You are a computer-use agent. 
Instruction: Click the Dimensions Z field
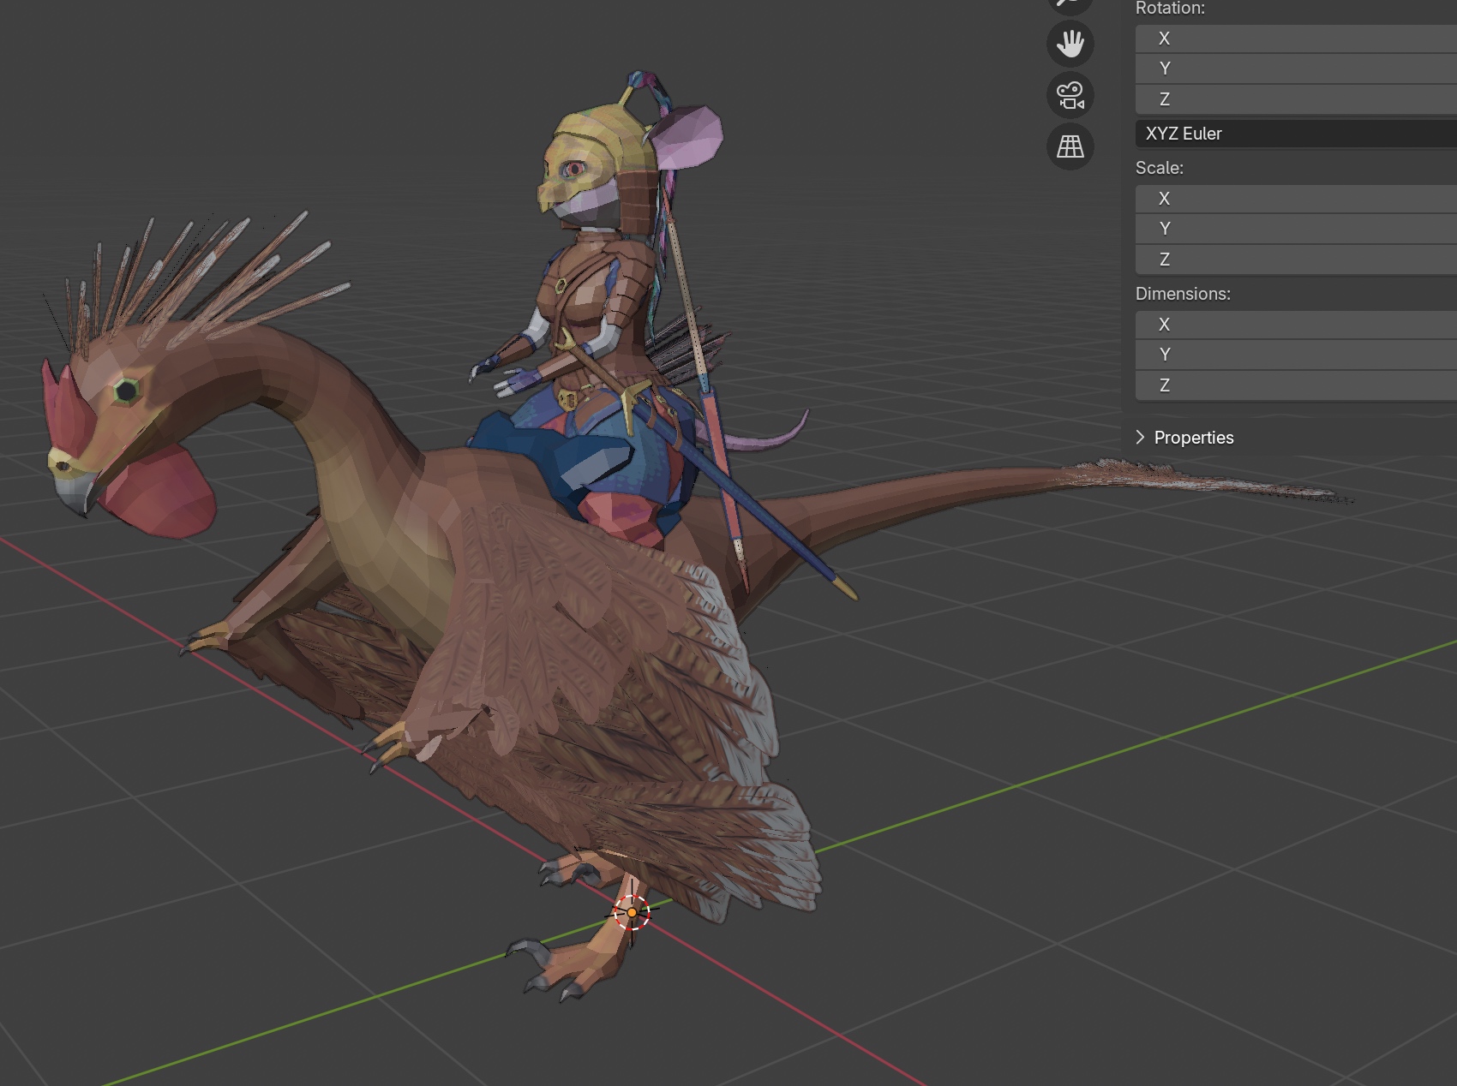1296,385
